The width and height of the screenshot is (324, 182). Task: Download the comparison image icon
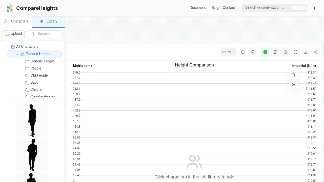306,52
